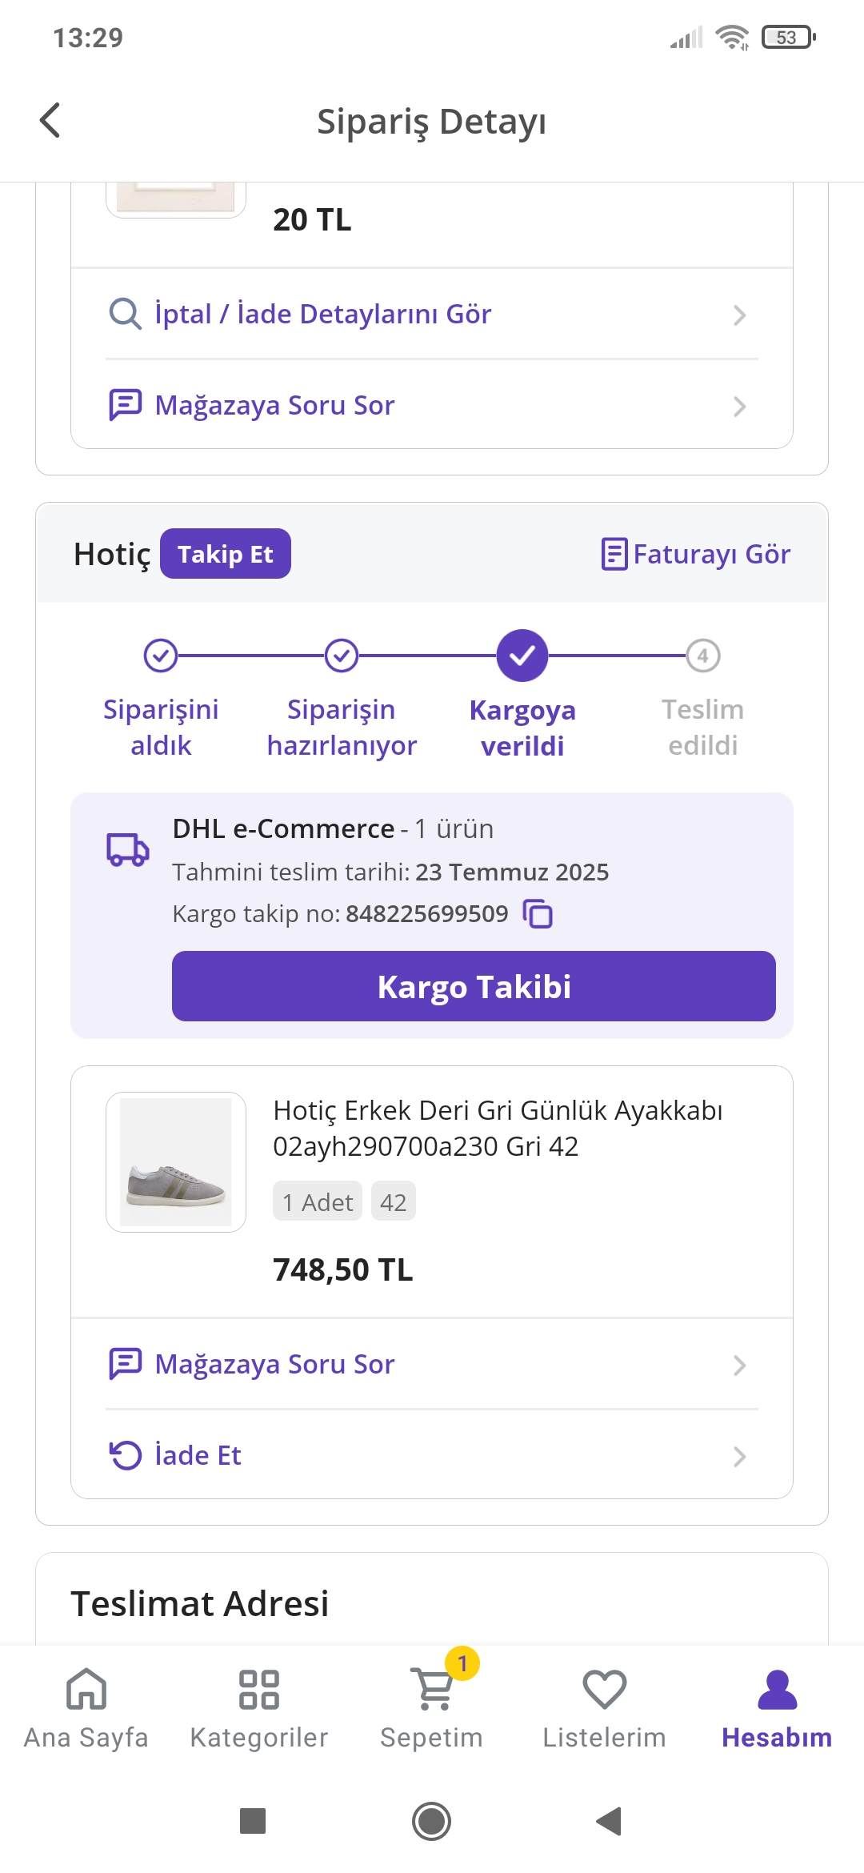Screen dimensions: 864x1873
Task: Select the Siparişini aldık step checkmark
Action: [161, 656]
